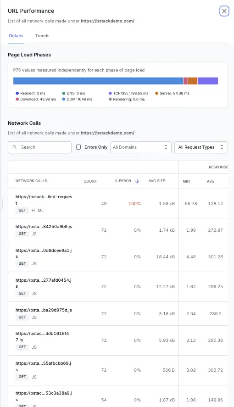This screenshot has height=407, width=234.
Task: Click the 12.27 kB size cell
Action: pyautogui.click(x=166, y=287)
